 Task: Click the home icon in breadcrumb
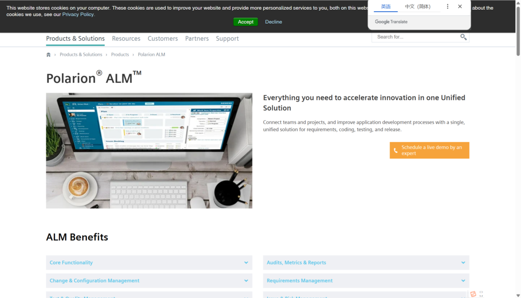click(48, 55)
